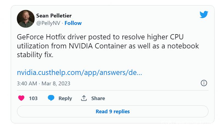This screenshot has height=128, width=220.
Task: Click the word replies in bottom button
Action: tap(121, 112)
